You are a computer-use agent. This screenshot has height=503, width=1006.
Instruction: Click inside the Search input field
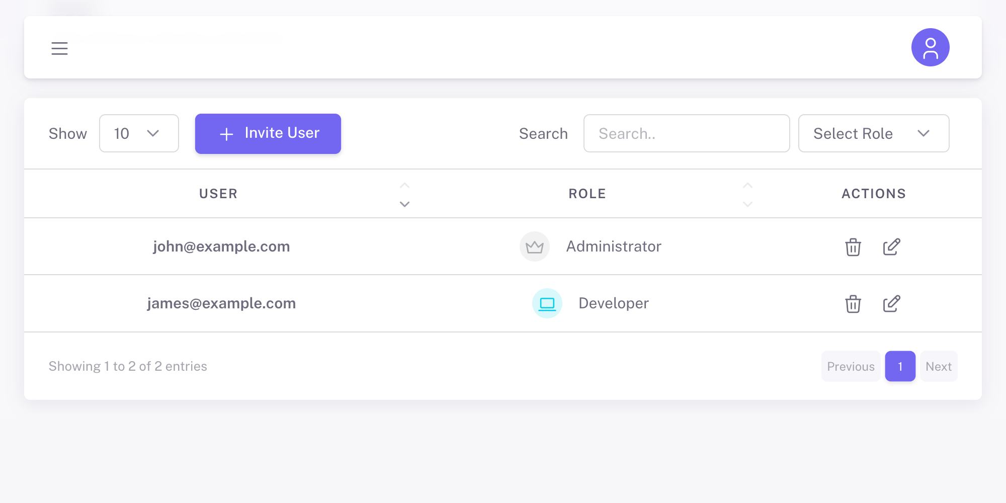687,133
